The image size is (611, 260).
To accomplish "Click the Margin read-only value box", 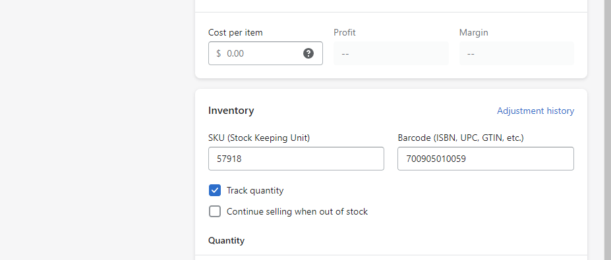I will [517, 53].
